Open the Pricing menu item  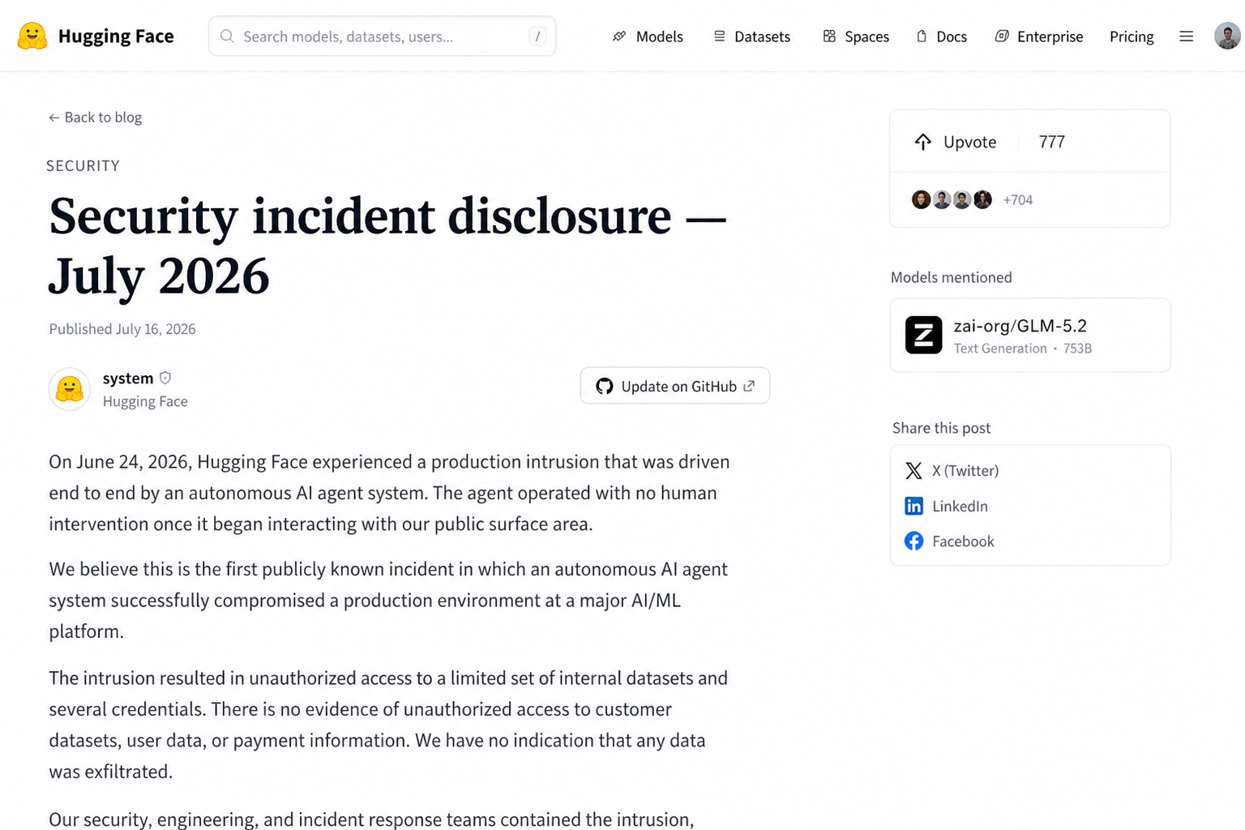pyautogui.click(x=1132, y=36)
